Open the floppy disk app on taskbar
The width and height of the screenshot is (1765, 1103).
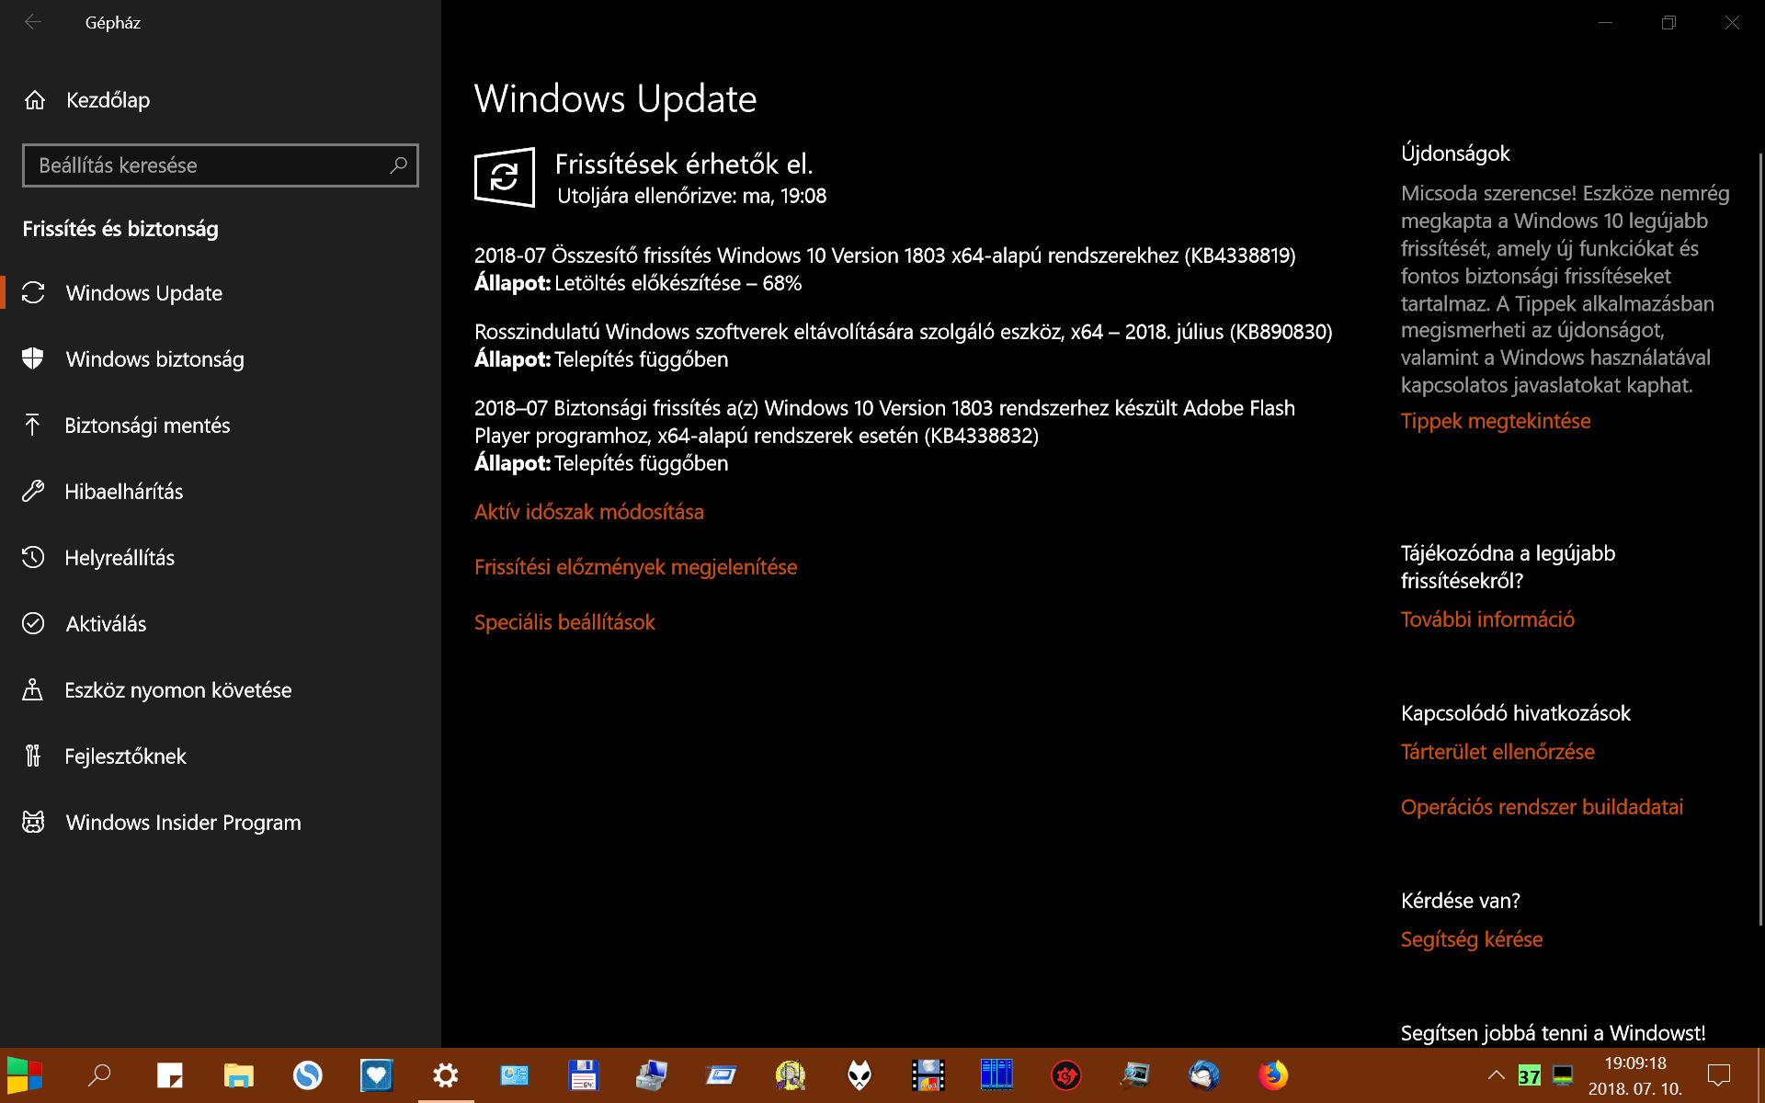[584, 1075]
